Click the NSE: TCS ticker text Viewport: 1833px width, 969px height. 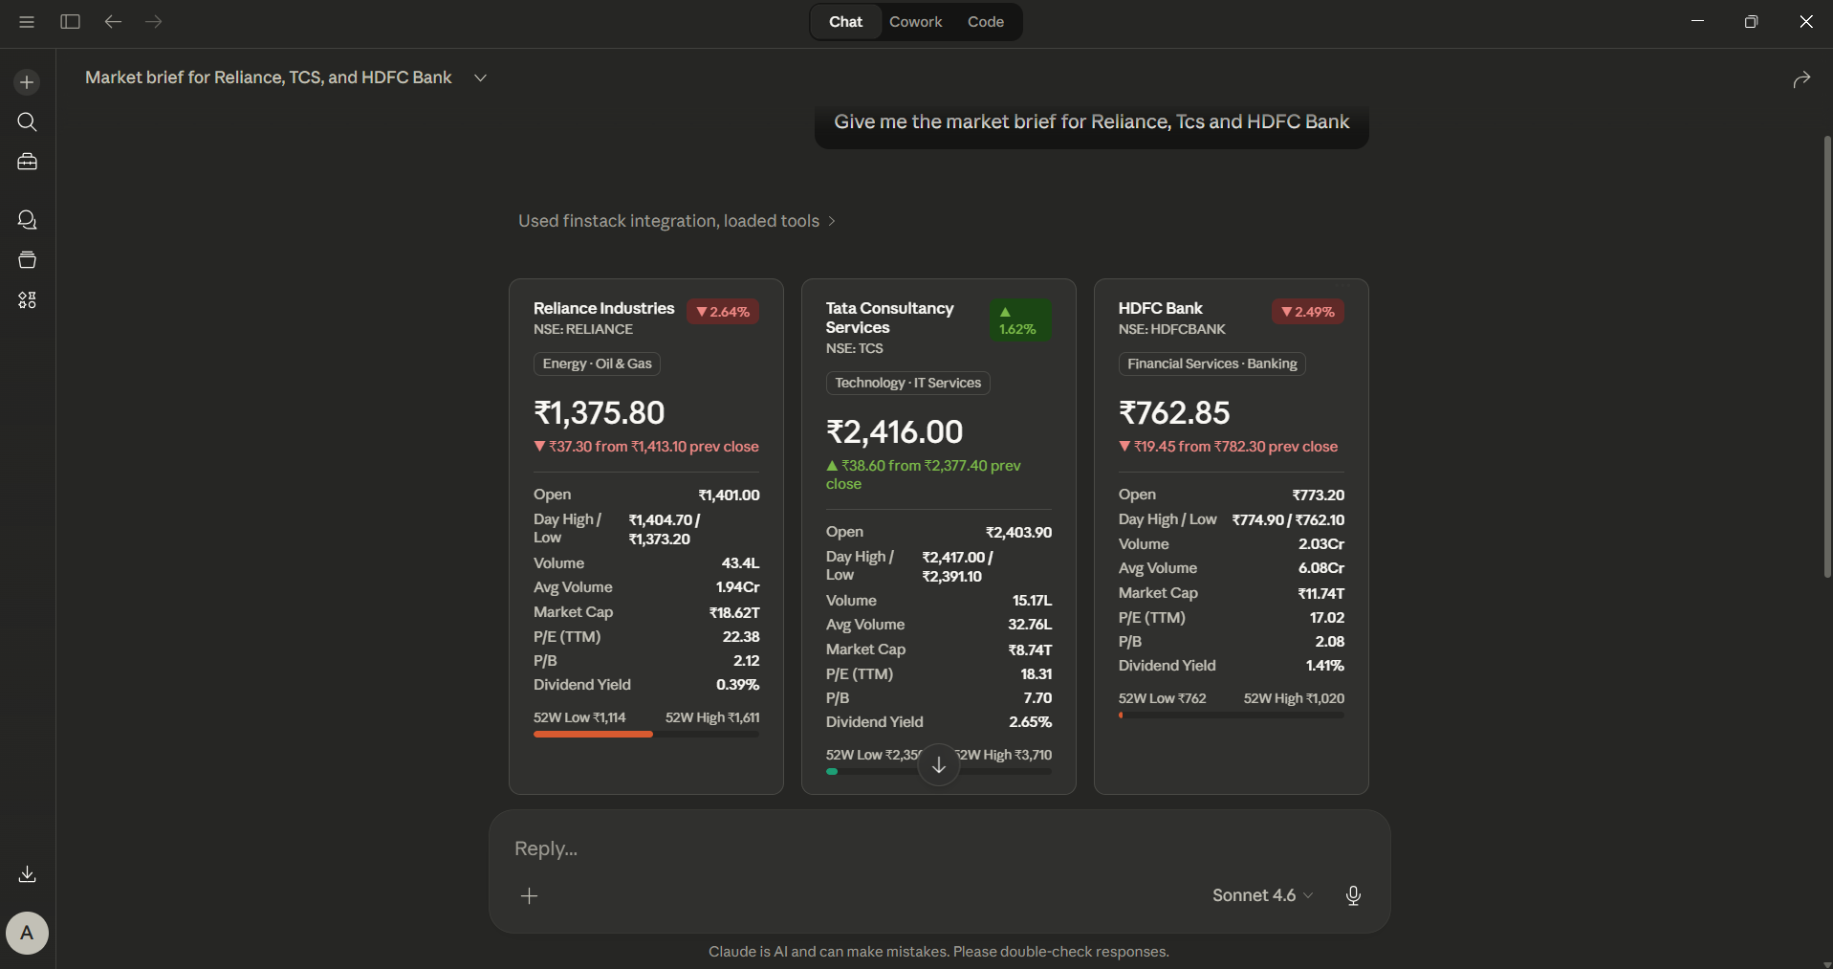[855, 348]
